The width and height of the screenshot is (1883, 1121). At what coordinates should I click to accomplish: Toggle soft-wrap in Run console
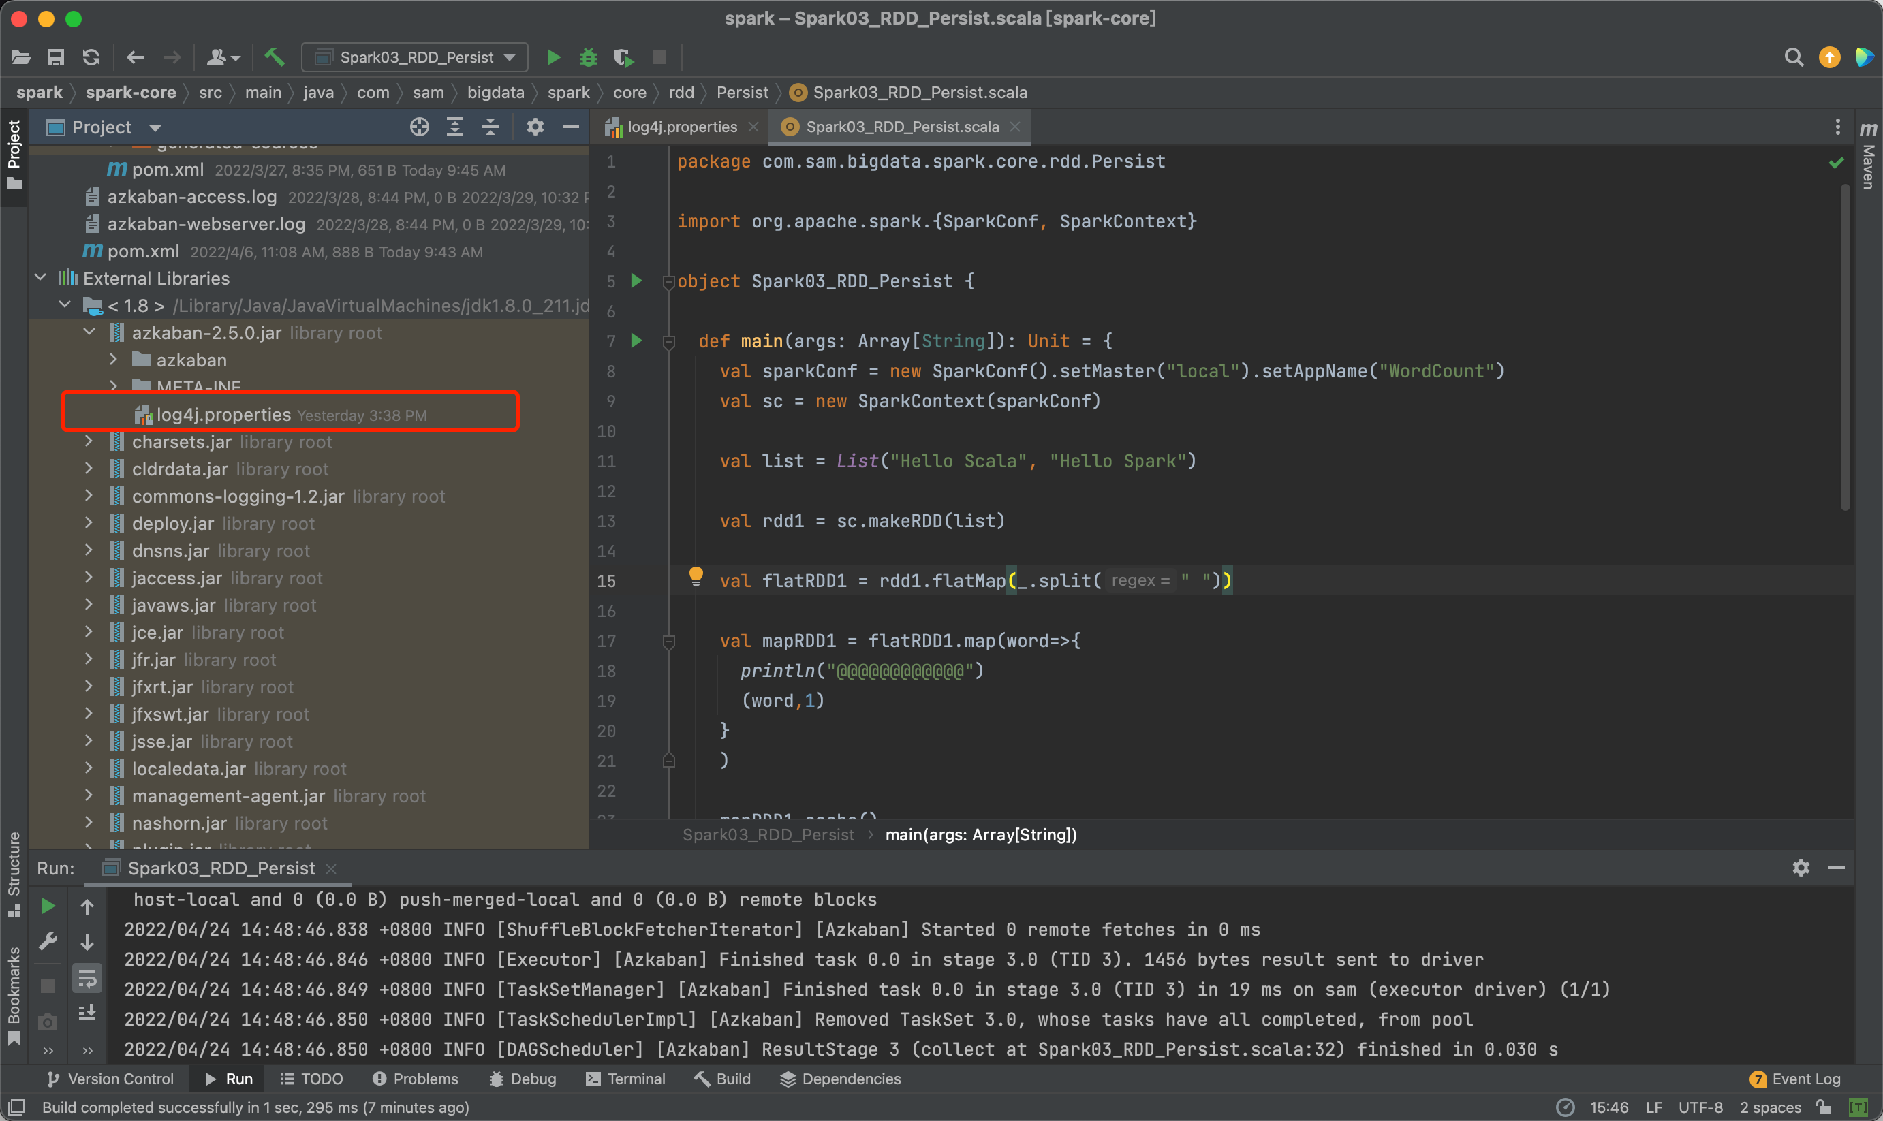coord(87,979)
